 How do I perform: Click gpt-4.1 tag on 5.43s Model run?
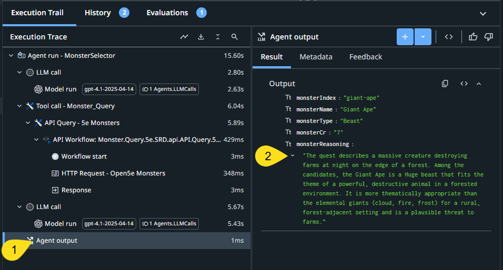pyautogui.click(x=109, y=224)
